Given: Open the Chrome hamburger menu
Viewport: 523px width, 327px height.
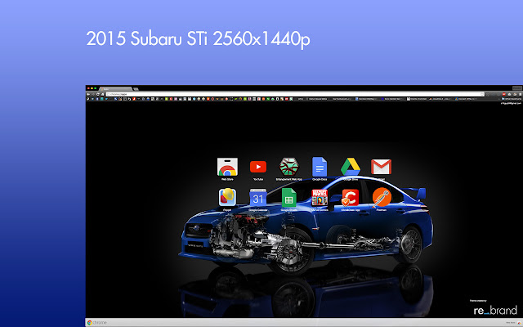Looking at the screenshot, I should [x=520, y=95].
